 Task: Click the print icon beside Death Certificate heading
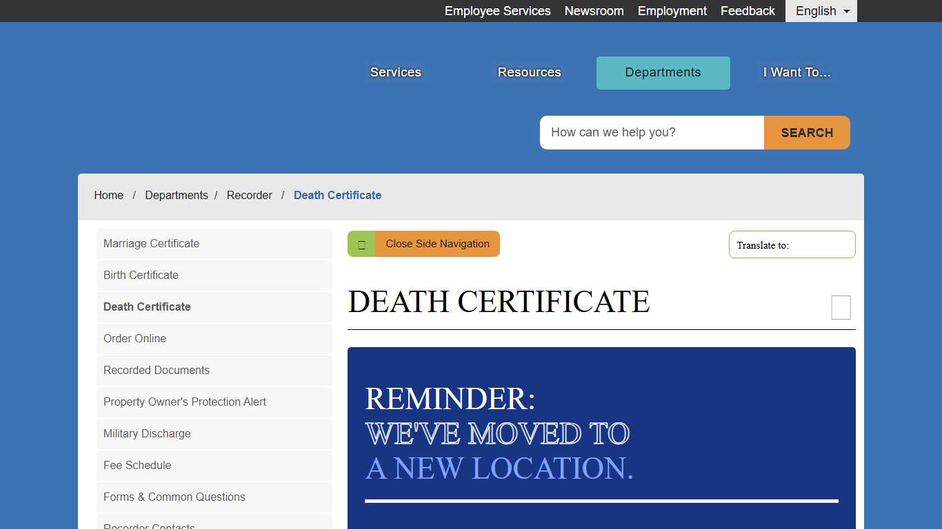point(841,307)
